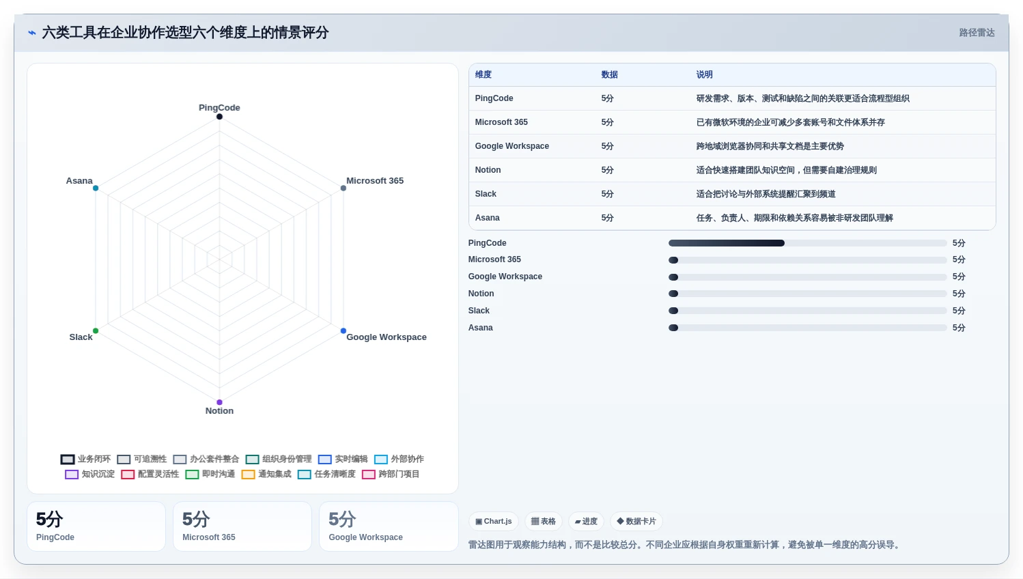Select the 数据卡片 tag chip
Screen dimensions: 1023x579
636,522
